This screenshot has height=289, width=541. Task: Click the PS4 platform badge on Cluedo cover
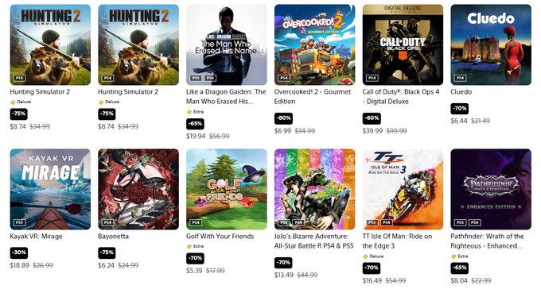[x=460, y=78]
